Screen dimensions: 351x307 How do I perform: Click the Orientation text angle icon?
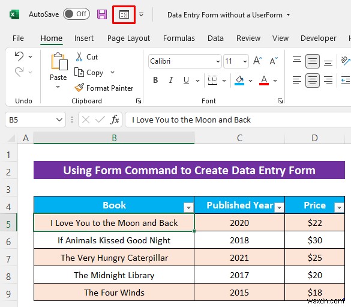(x=345, y=61)
